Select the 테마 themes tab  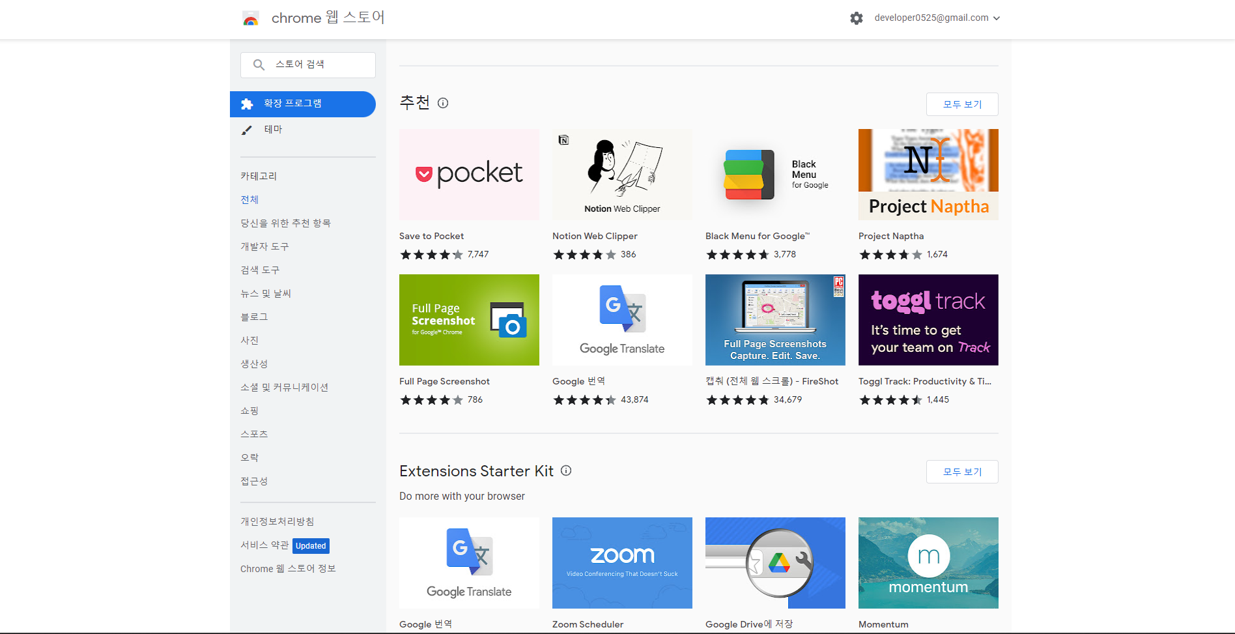click(303, 130)
